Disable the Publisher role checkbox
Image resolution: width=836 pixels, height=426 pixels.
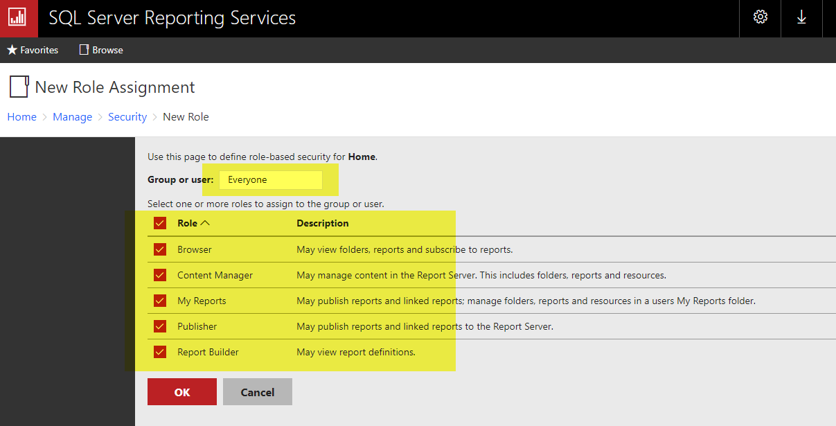[160, 326]
